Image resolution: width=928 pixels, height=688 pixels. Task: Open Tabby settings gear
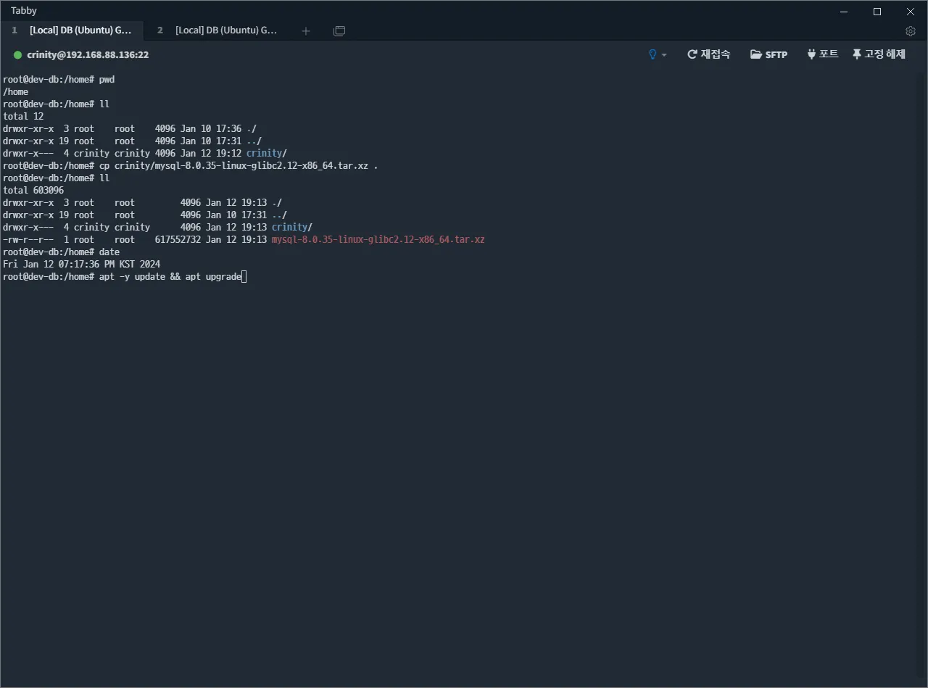[911, 31]
